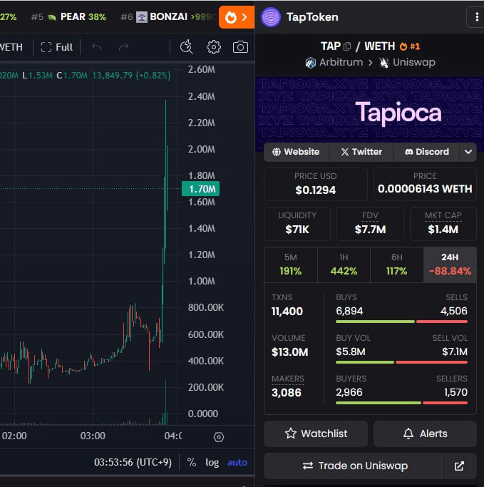Toggle percent scale on chart
The height and width of the screenshot is (487, 484).
tap(192, 463)
